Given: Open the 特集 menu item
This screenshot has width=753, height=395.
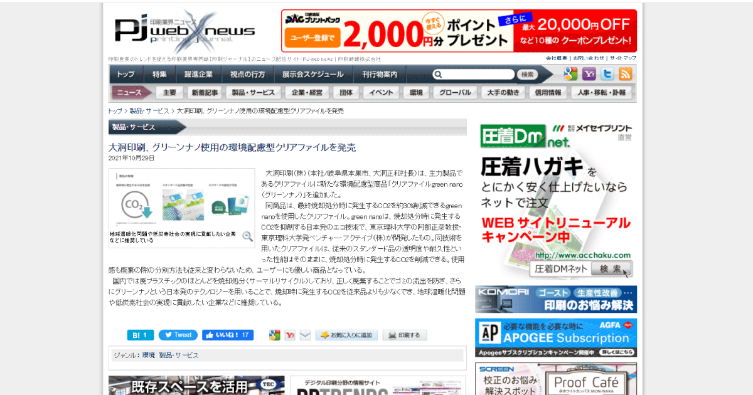Looking at the screenshot, I should point(159,74).
